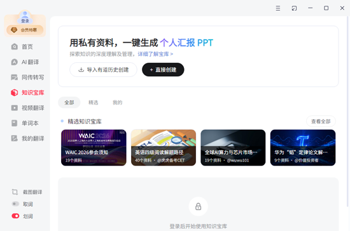Click the 同传转写 sidebar icon
This screenshot has height=231, width=350.
tap(15, 77)
